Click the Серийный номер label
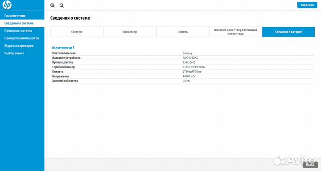The width and height of the screenshot is (321, 171). (x=63, y=67)
